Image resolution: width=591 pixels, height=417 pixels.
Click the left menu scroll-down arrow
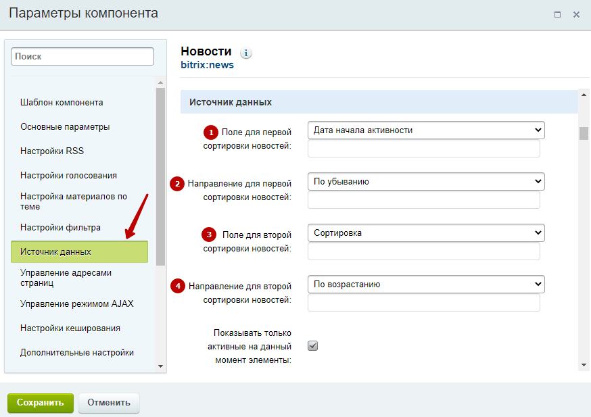(160, 366)
